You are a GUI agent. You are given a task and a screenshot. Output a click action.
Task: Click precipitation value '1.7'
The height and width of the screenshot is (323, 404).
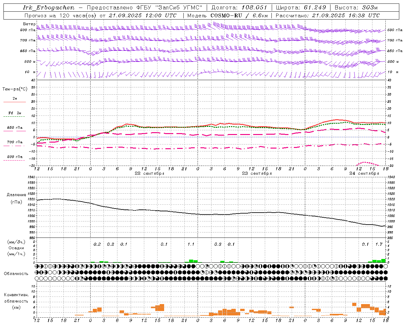[x=379, y=244]
